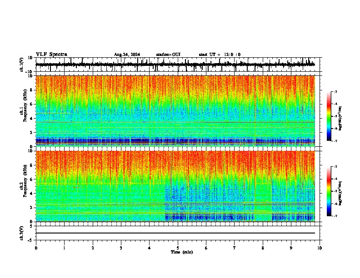The image size is (360, 278).
Task: Click time axis tick label "5"
Action: (178, 248)
